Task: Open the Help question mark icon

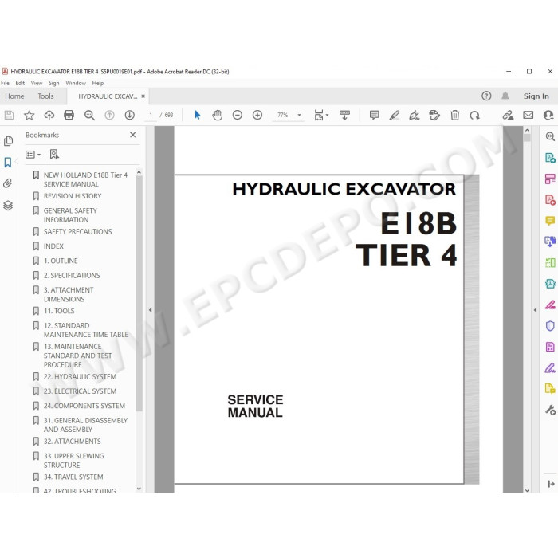Action: tap(486, 96)
